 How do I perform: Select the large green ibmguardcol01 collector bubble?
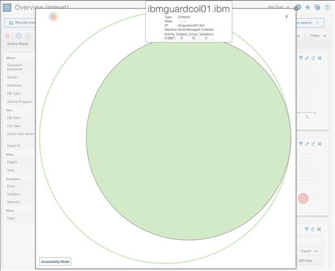[189, 138]
